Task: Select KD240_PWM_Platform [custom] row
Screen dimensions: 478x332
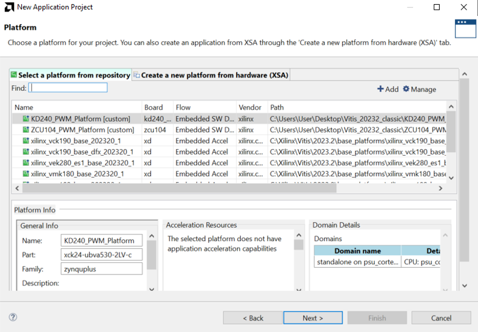Action: tap(229, 119)
